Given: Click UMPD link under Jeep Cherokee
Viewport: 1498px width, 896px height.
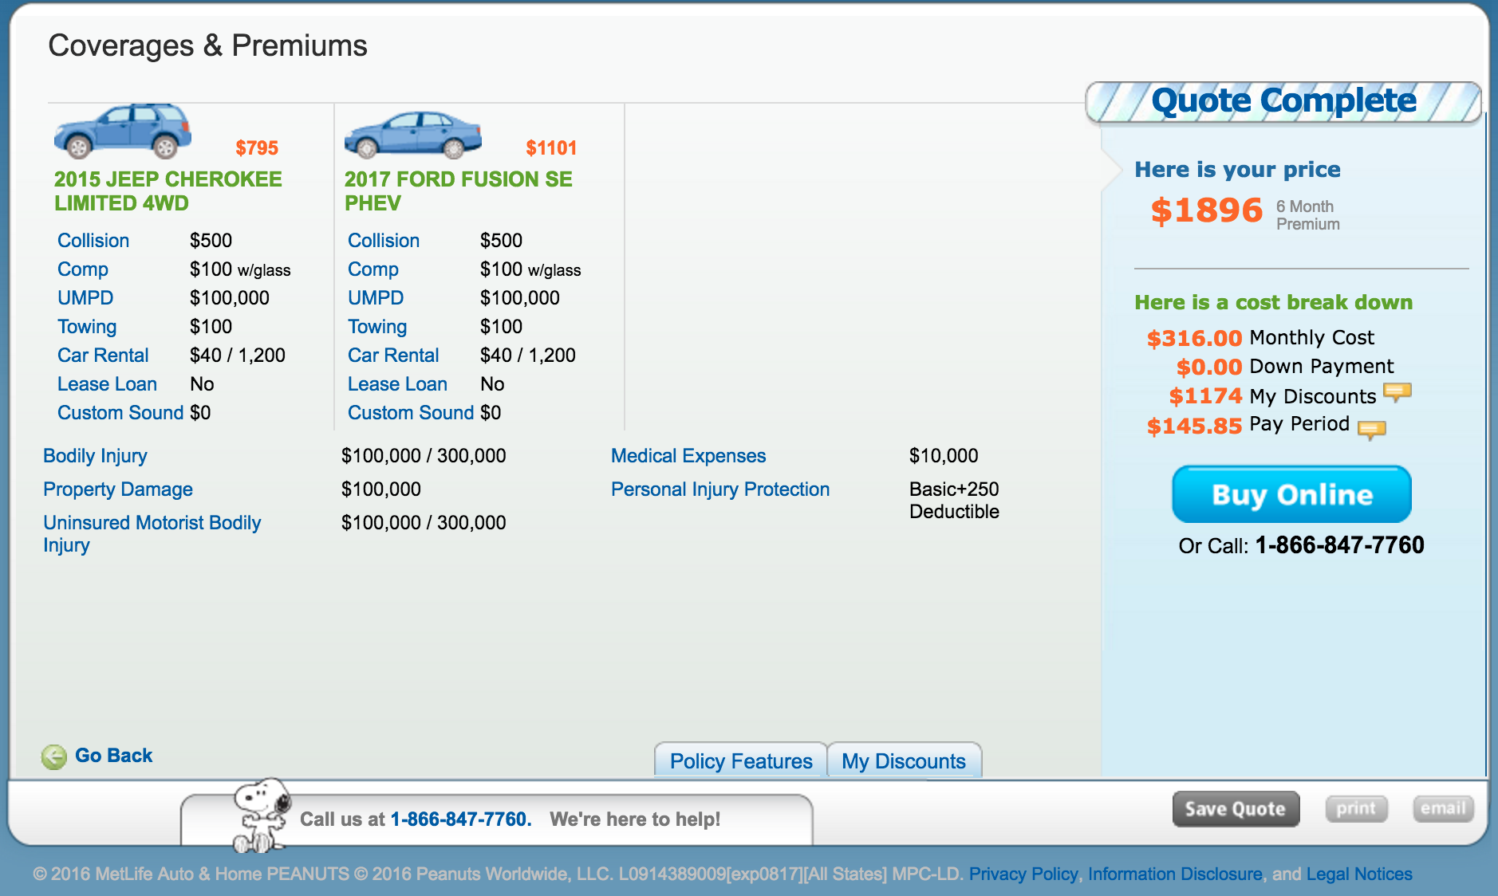Looking at the screenshot, I should tap(85, 298).
